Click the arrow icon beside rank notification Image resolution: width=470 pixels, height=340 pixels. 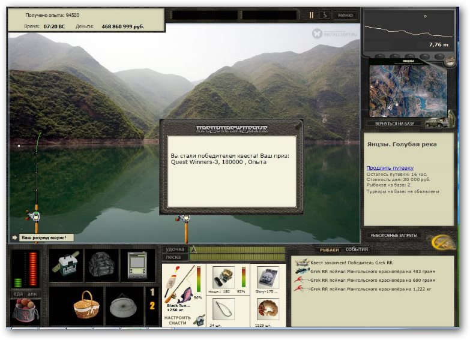[14, 237]
